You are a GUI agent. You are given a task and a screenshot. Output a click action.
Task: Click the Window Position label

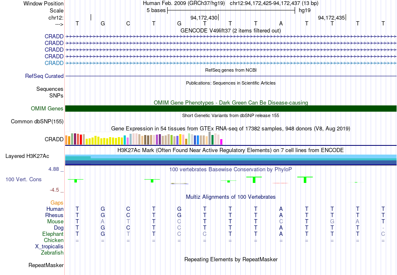tap(43, 3)
